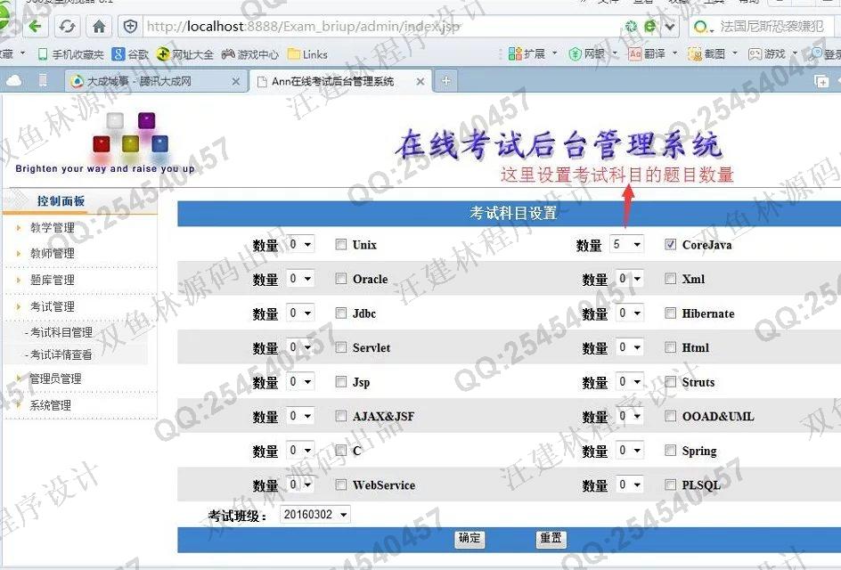This screenshot has width=841, height=570.
Task: Check the Xml checkbox
Action: [x=670, y=278]
